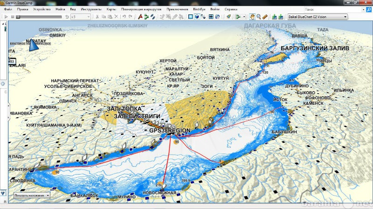
Task: Open the Справка menu
Action: click(231, 9)
